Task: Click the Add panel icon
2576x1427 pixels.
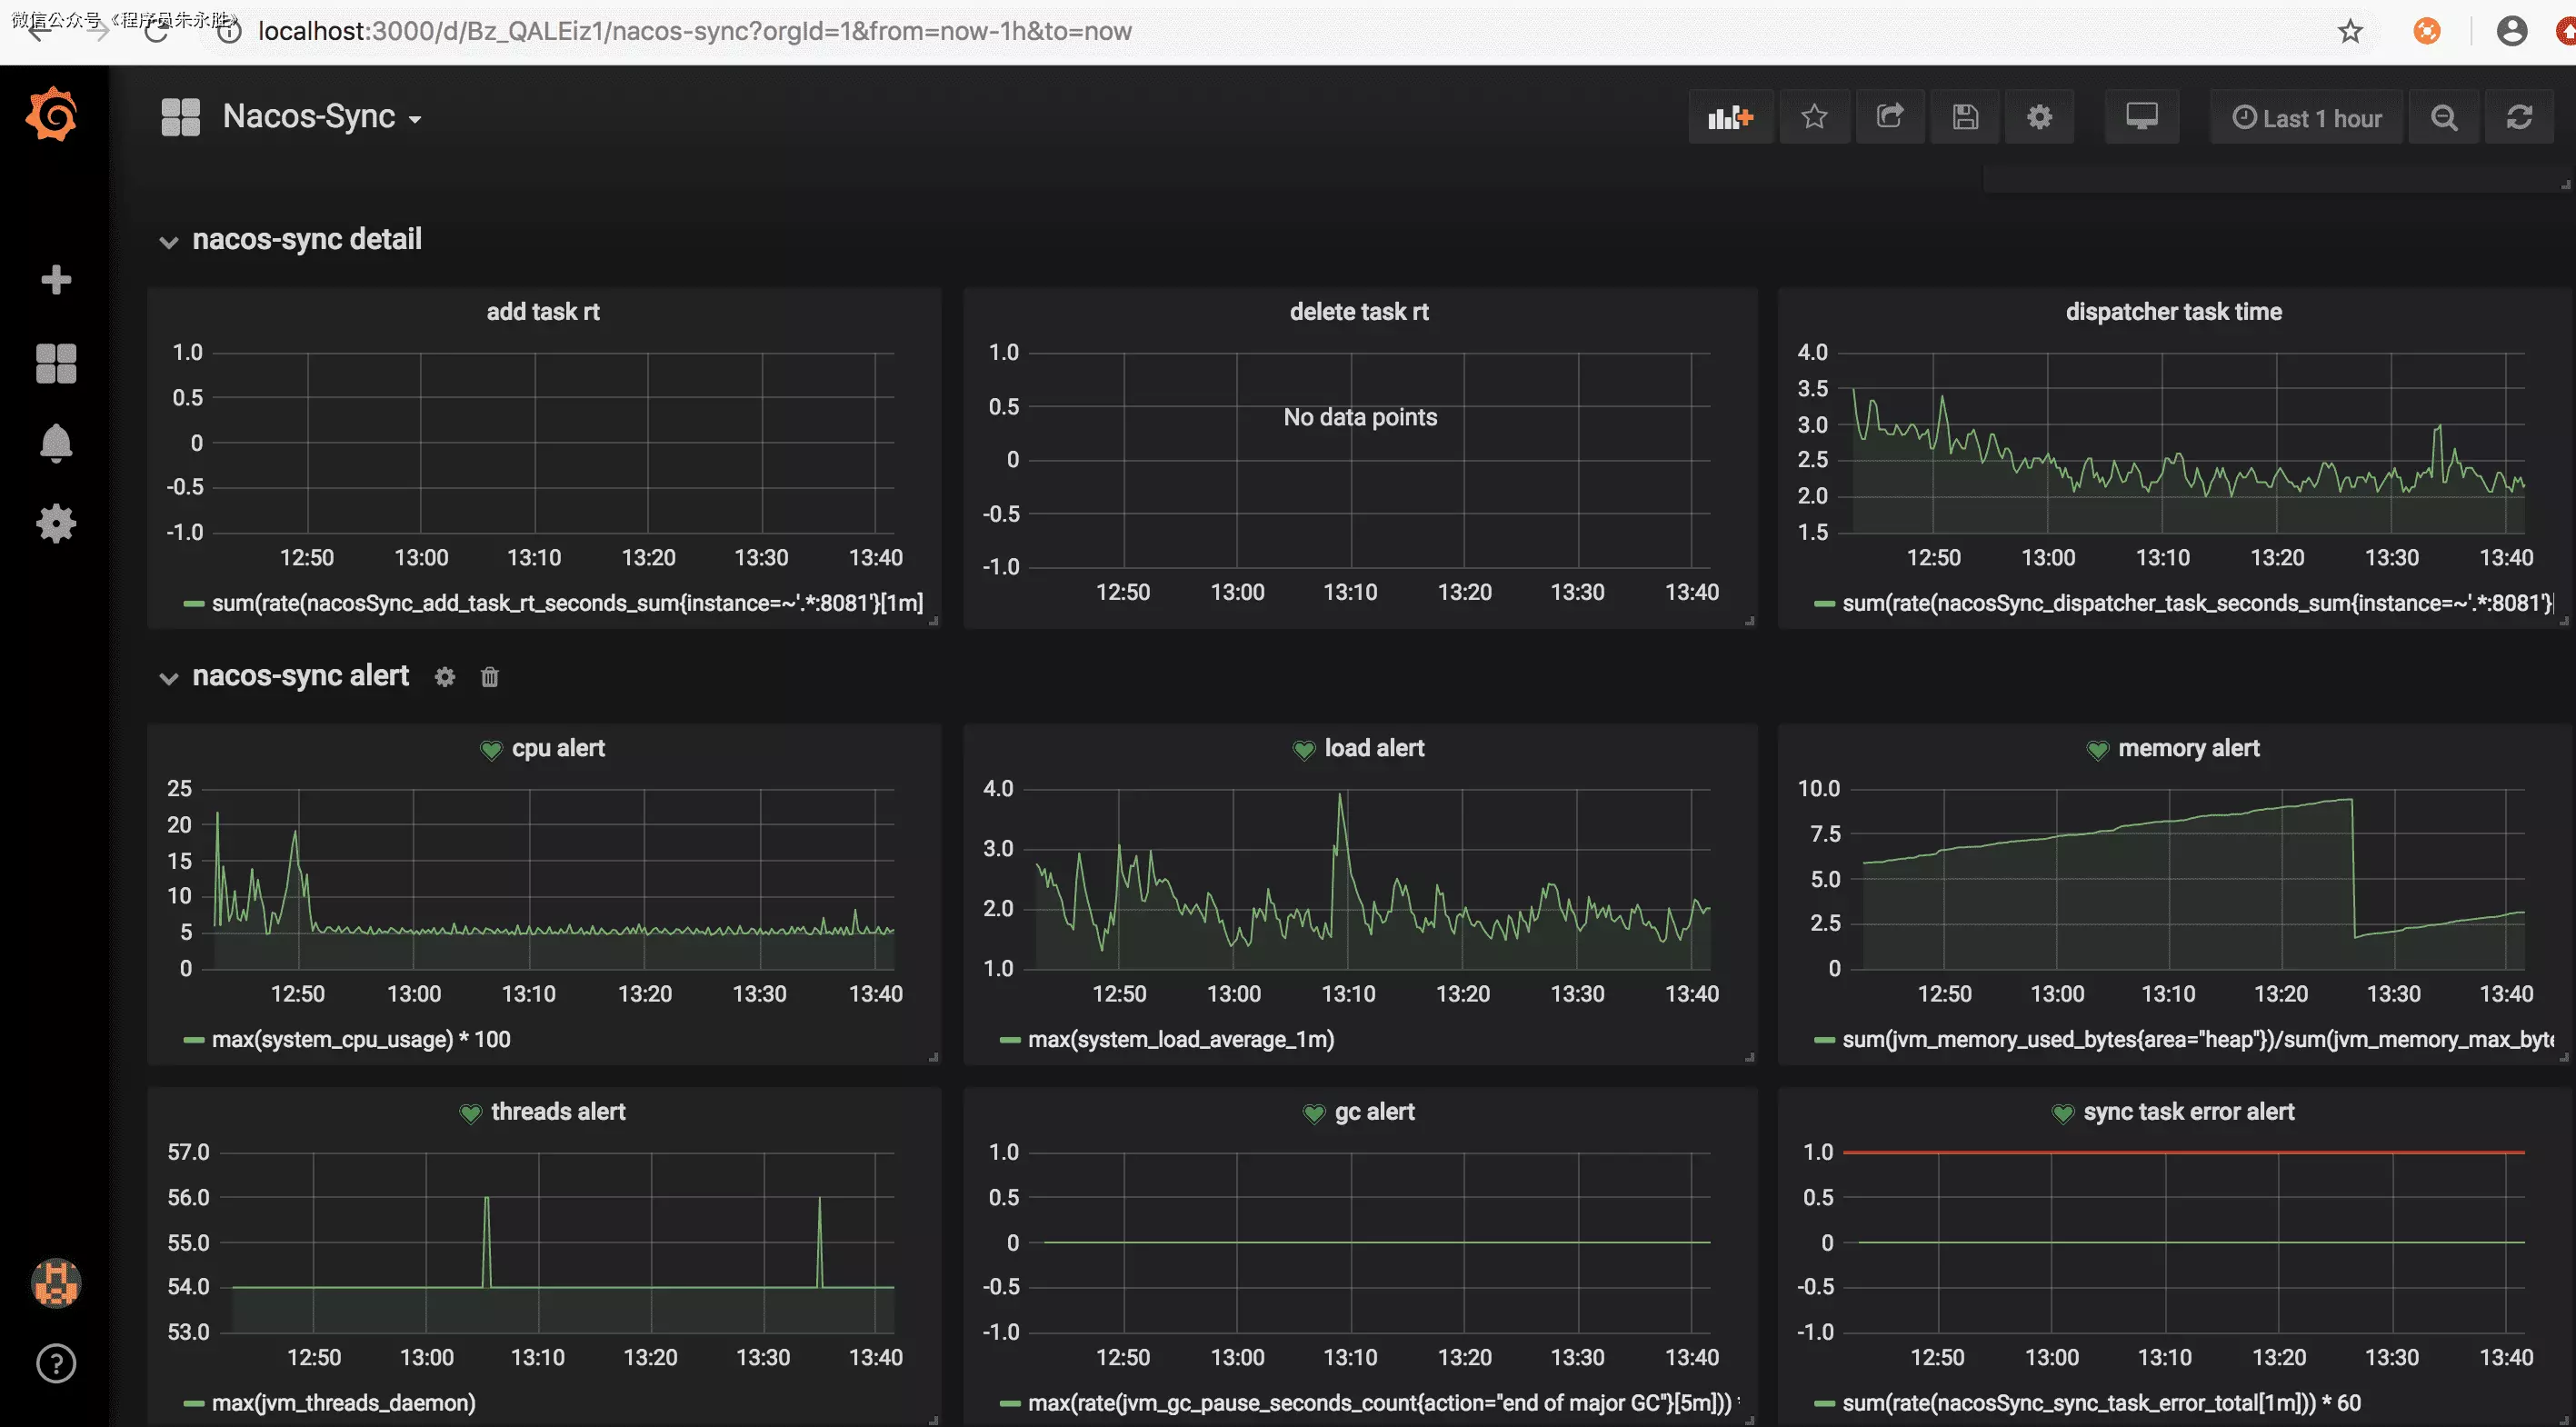Action: 1730,118
